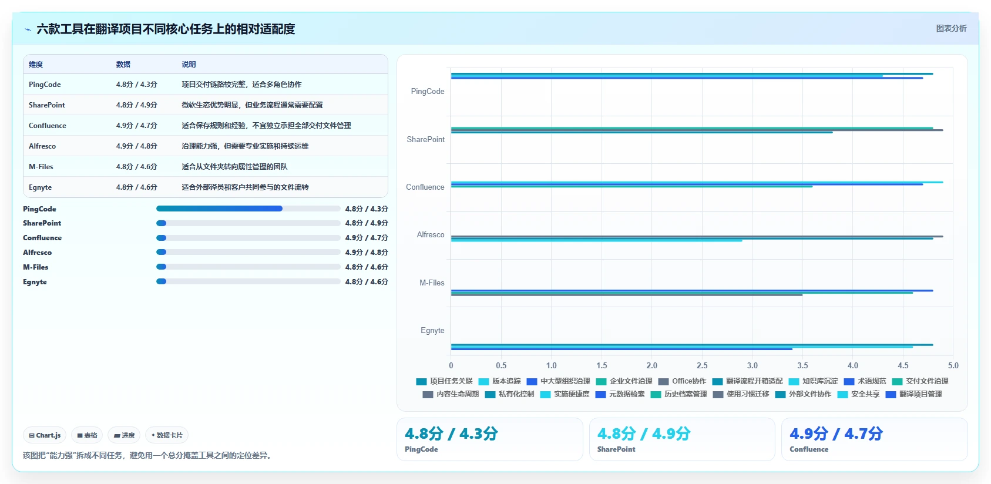Hide the 安全共享 series in the legend
The height and width of the screenshot is (484, 991).
(858, 394)
